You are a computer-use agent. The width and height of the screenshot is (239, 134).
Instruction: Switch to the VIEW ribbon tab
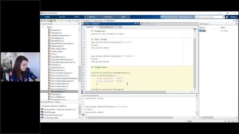123,17
